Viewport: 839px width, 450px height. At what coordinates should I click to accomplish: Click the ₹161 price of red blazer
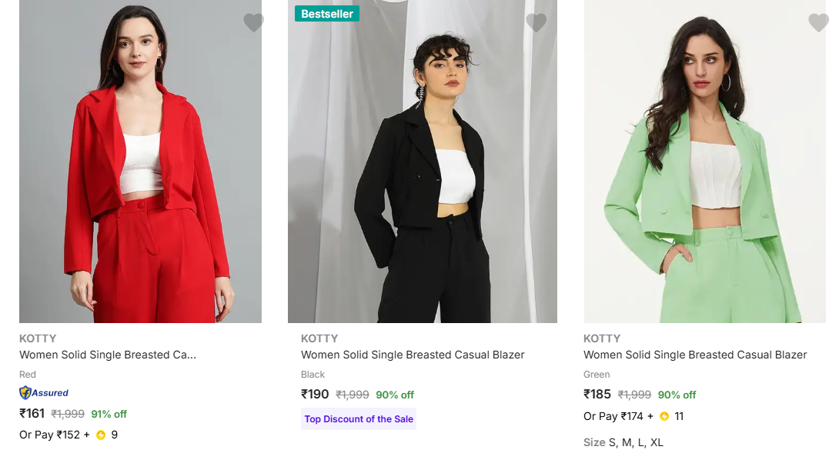pos(32,413)
